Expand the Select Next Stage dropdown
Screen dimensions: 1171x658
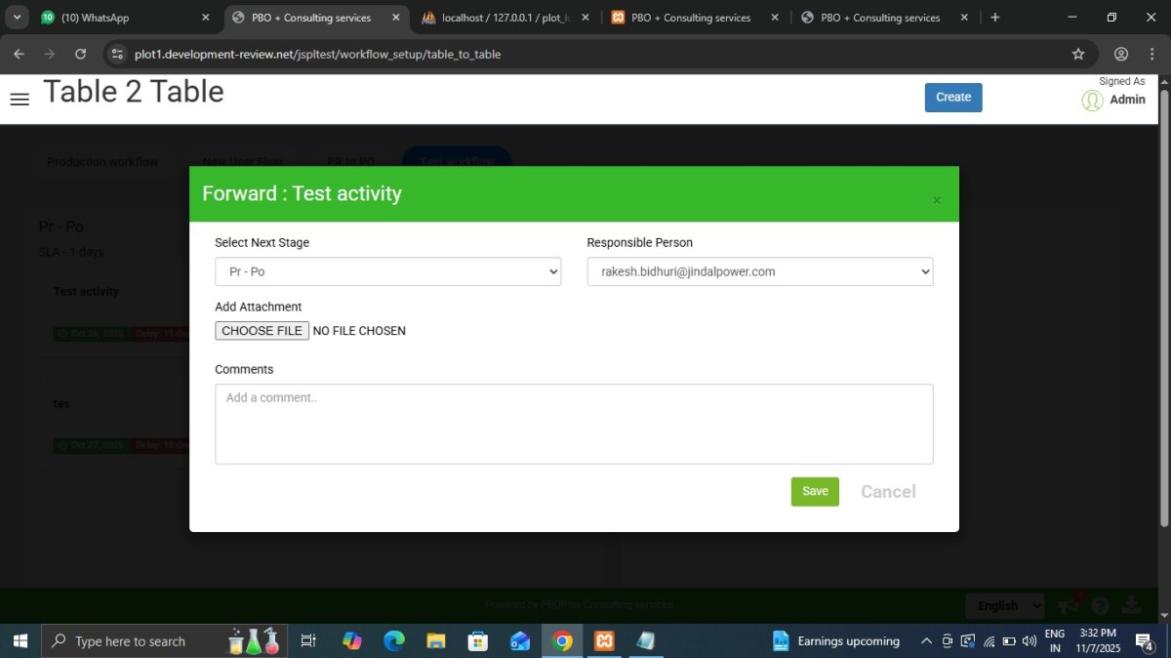click(x=387, y=271)
